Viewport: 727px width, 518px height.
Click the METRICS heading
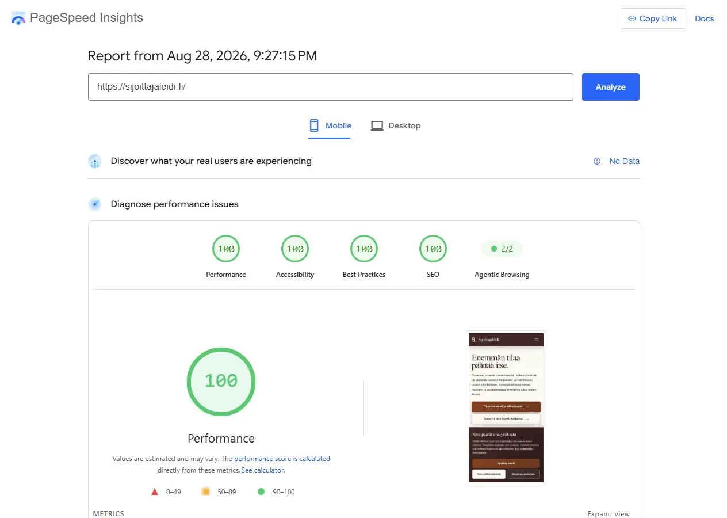click(x=109, y=514)
